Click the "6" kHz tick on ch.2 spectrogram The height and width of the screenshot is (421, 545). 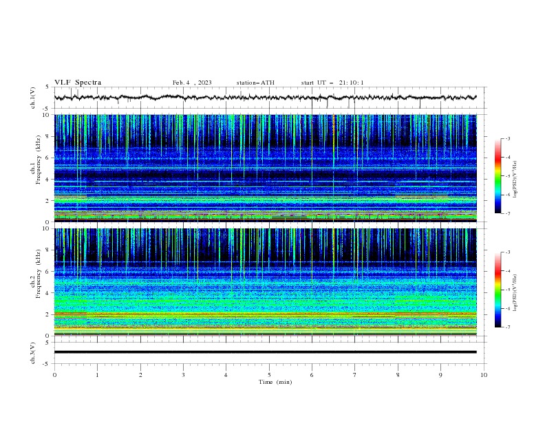click(x=48, y=272)
